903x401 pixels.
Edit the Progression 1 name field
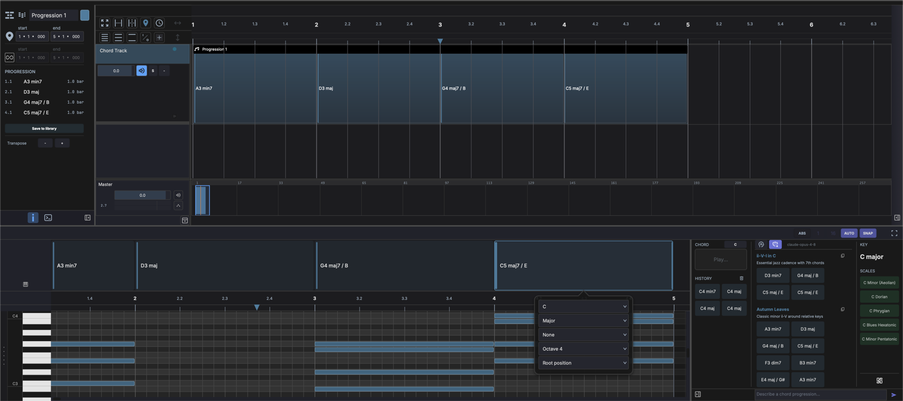click(x=54, y=15)
